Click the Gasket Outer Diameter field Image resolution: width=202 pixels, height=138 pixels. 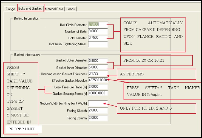(x=98, y=60)
